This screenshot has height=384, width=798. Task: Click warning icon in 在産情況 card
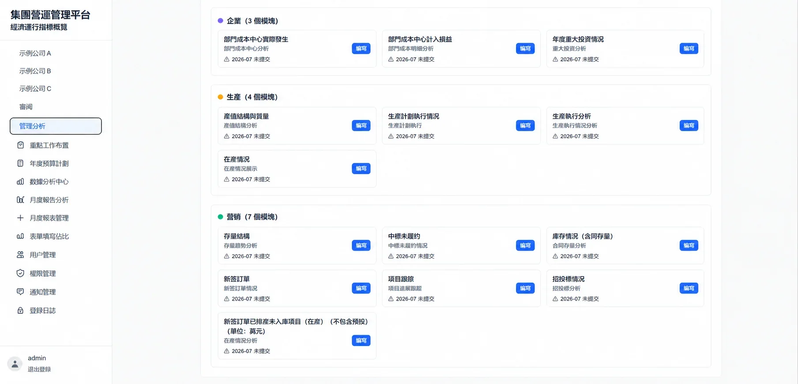(x=226, y=179)
